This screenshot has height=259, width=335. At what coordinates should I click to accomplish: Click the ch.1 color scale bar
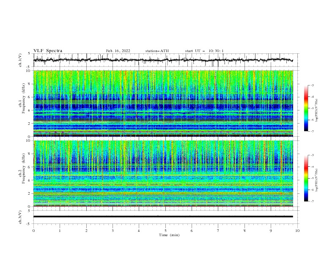tap(306, 108)
